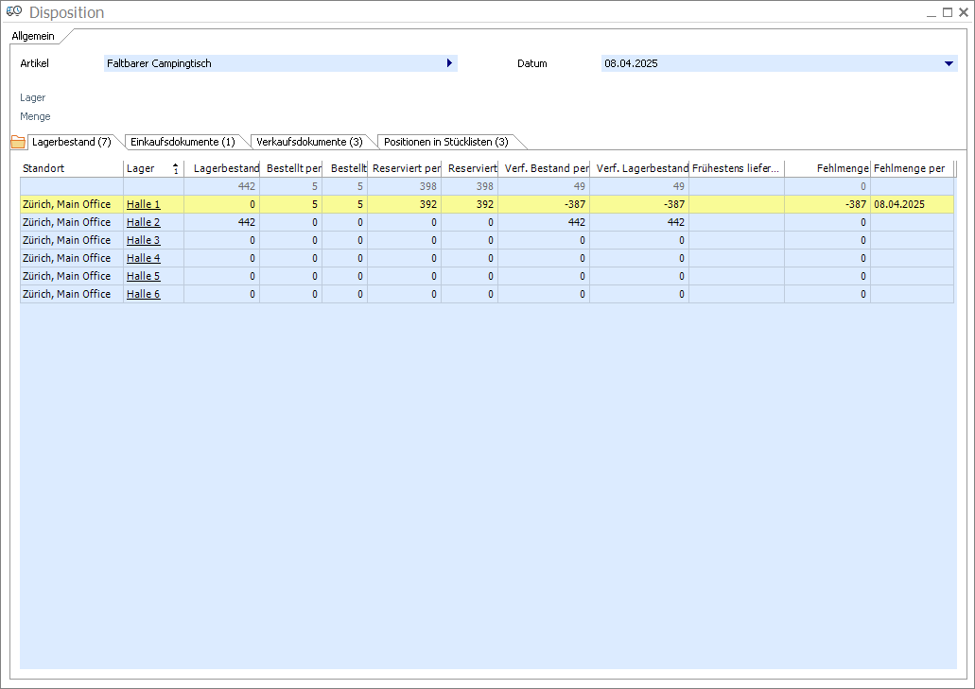Open article lookup arrow for Faltbarer Campingtisch

click(x=449, y=63)
